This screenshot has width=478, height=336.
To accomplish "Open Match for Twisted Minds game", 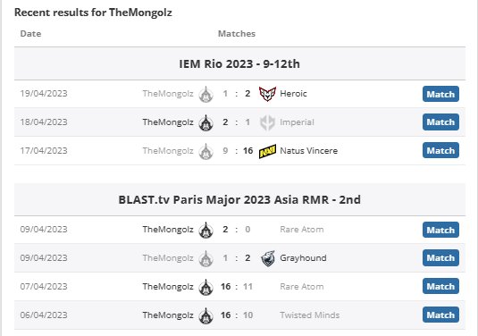I will point(440,315).
